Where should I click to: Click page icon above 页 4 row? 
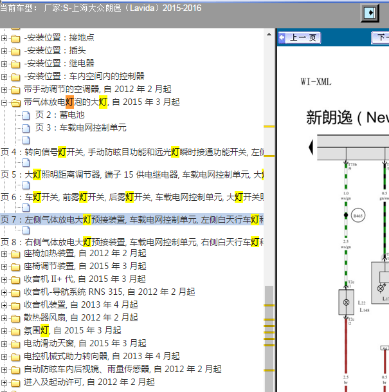coord(26,140)
